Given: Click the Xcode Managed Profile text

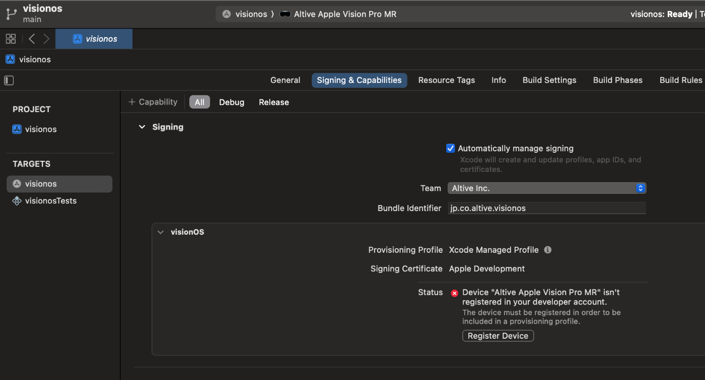Looking at the screenshot, I should (494, 250).
